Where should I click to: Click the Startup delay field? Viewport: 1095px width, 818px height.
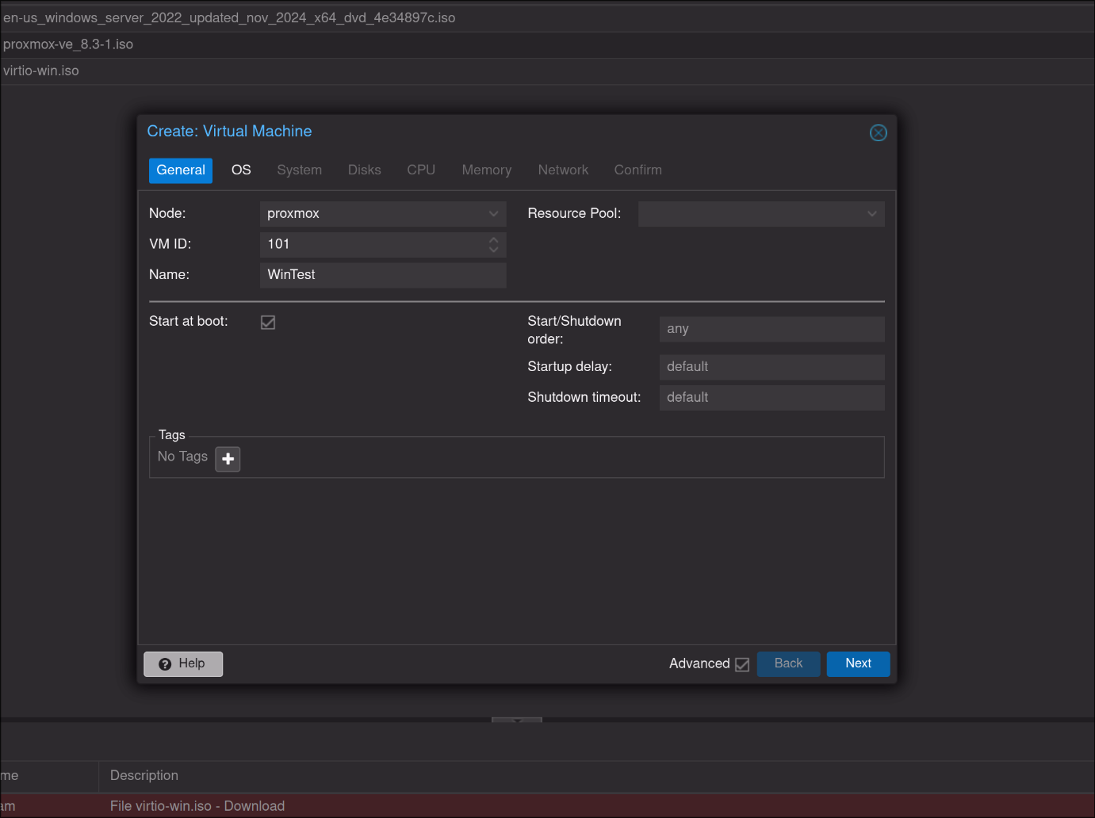(x=771, y=367)
